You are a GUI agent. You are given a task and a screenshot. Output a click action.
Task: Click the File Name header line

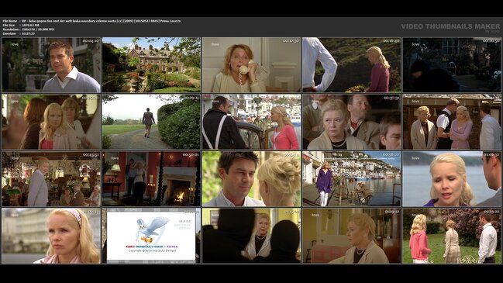(x=91, y=21)
